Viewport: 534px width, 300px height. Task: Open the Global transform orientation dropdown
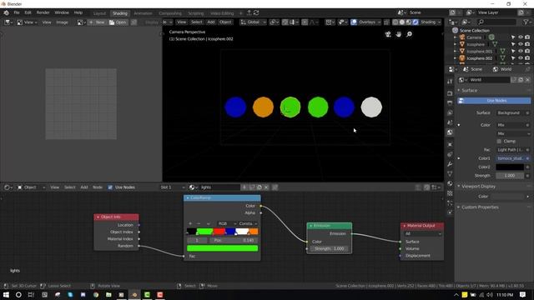(x=253, y=22)
